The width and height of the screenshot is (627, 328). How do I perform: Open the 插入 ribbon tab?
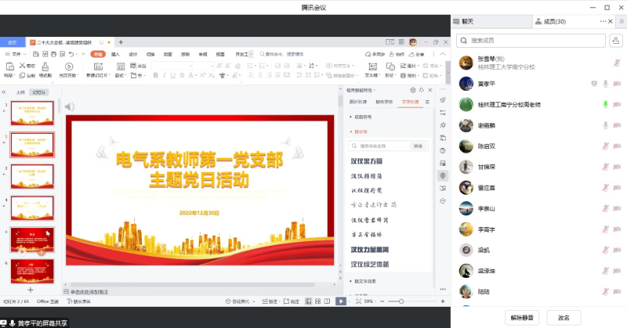115,54
